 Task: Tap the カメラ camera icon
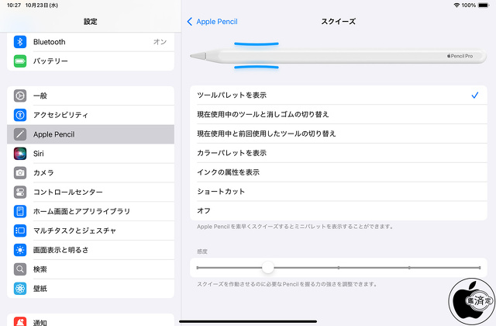pyautogui.click(x=20, y=173)
